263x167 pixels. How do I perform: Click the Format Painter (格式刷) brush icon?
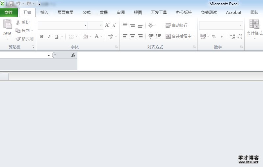tap(18, 39)
